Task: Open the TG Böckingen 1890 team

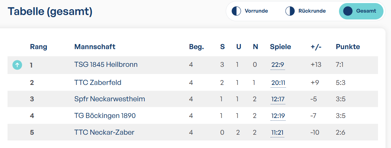Action: point(105,116)
